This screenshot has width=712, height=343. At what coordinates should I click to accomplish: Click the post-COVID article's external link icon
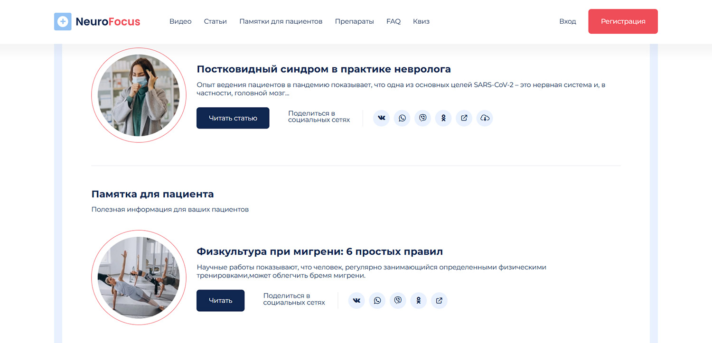click(464, 118)
